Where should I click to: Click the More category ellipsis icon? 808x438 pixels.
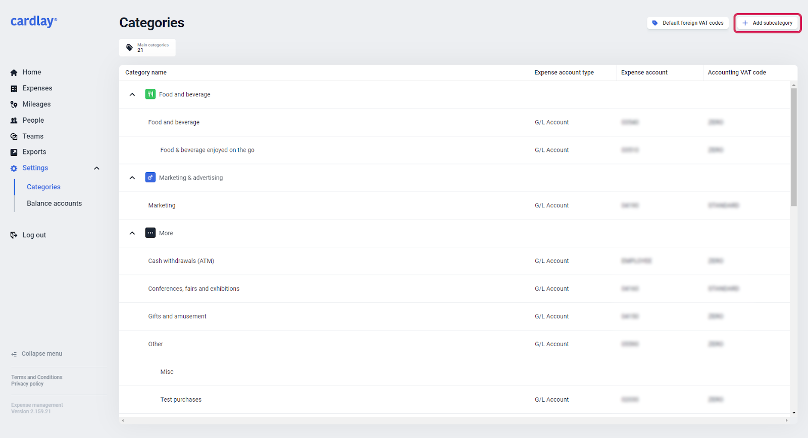tap(150, 233)
